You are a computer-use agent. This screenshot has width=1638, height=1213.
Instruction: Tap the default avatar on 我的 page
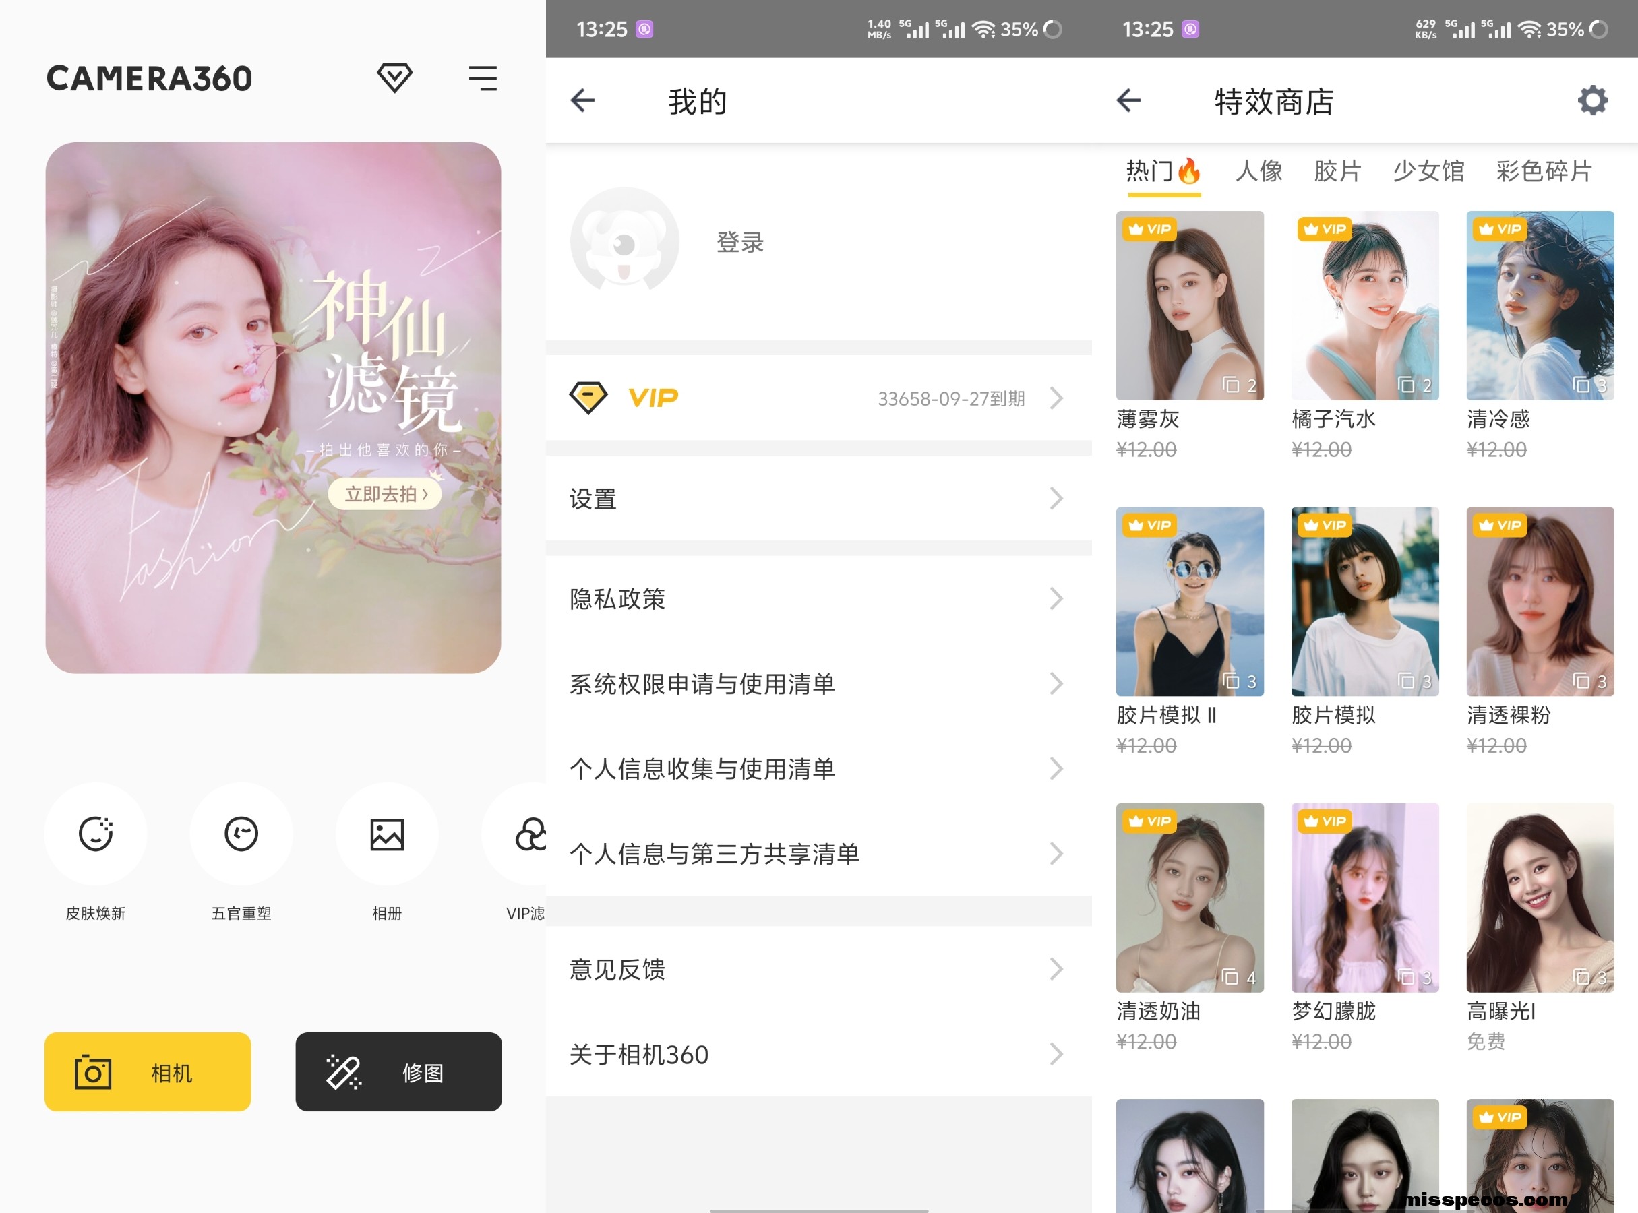(x=624, y=241)
